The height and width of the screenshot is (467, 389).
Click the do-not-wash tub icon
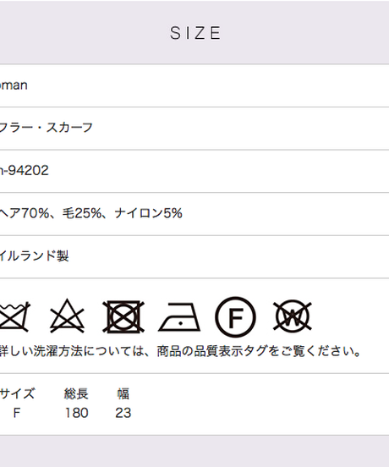coord(14,316)
